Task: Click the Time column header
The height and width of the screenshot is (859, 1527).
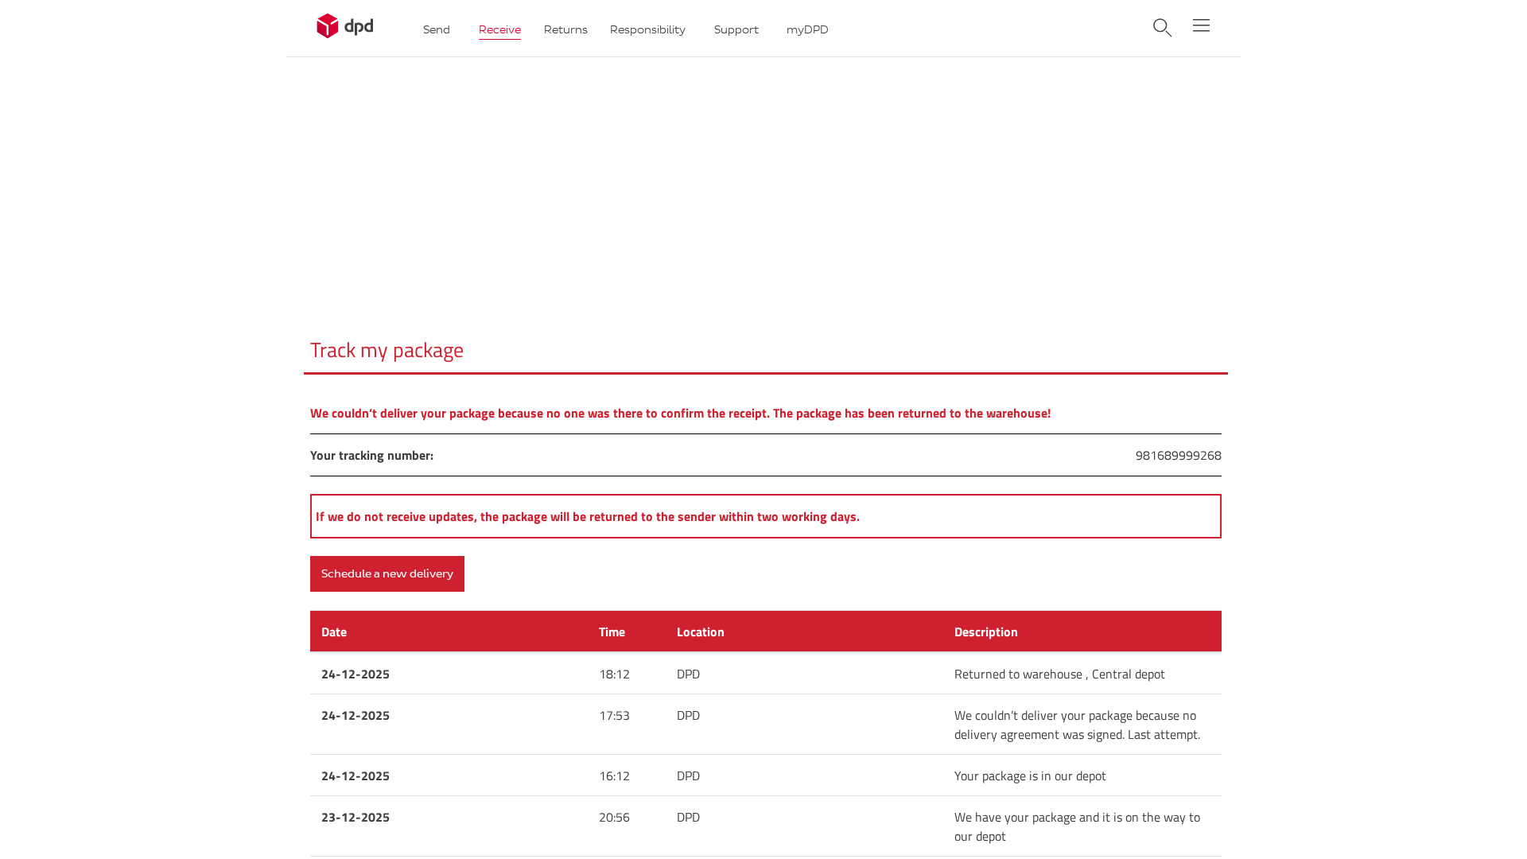Action: click(x=612, y=632)
